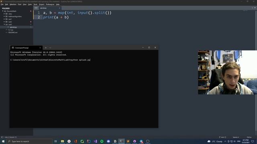Viewport: 257px width, 144px height.
Task: Change the Python syntax selector
Action: [249, 137]
